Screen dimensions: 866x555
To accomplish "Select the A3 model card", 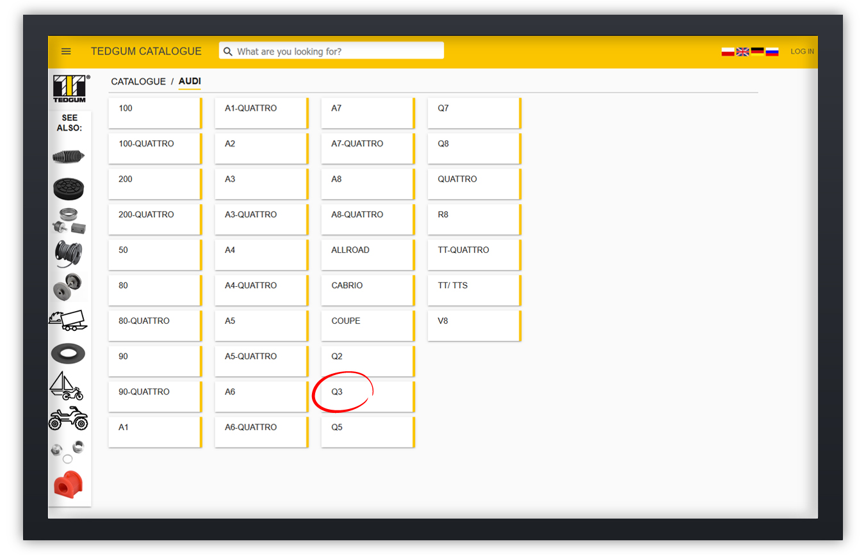I will 261,184.
